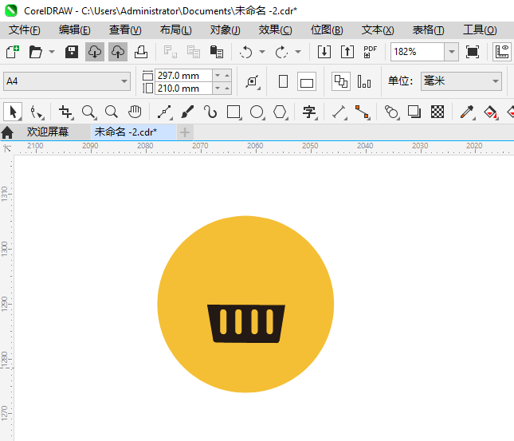Open the zoom level dropdown arrow

(x=451, y=52)
